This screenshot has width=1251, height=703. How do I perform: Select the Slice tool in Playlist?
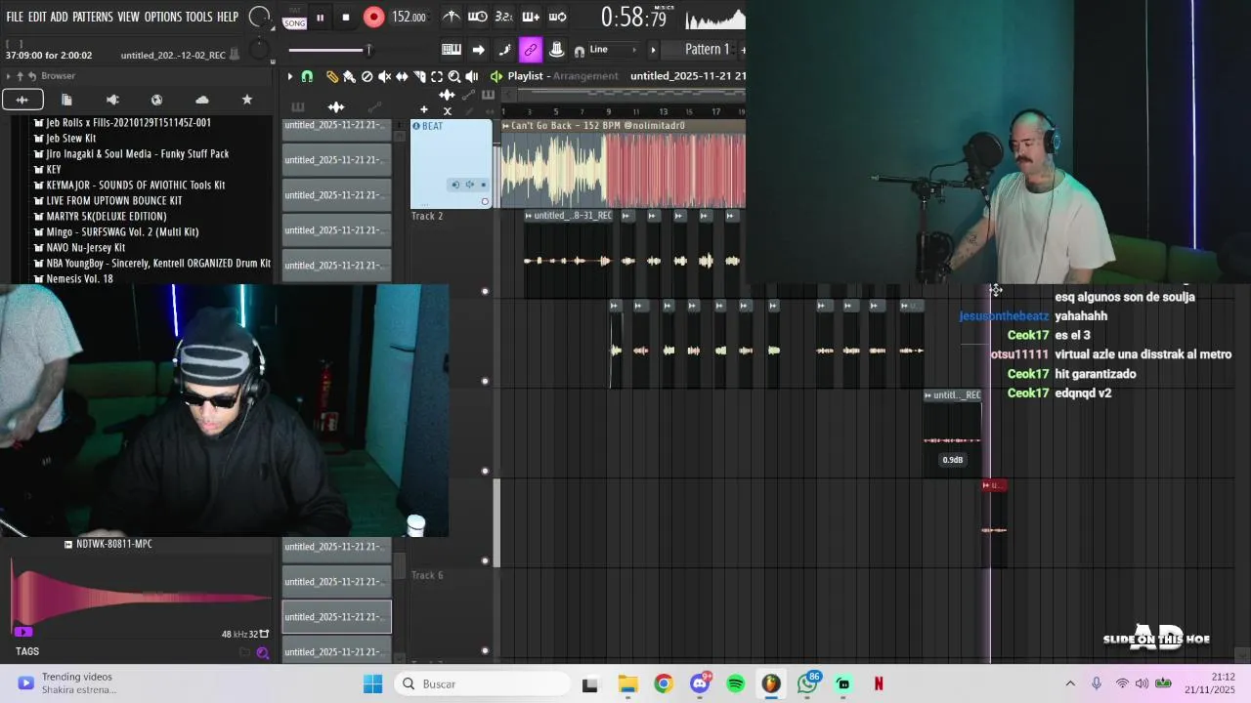[419, 76]
